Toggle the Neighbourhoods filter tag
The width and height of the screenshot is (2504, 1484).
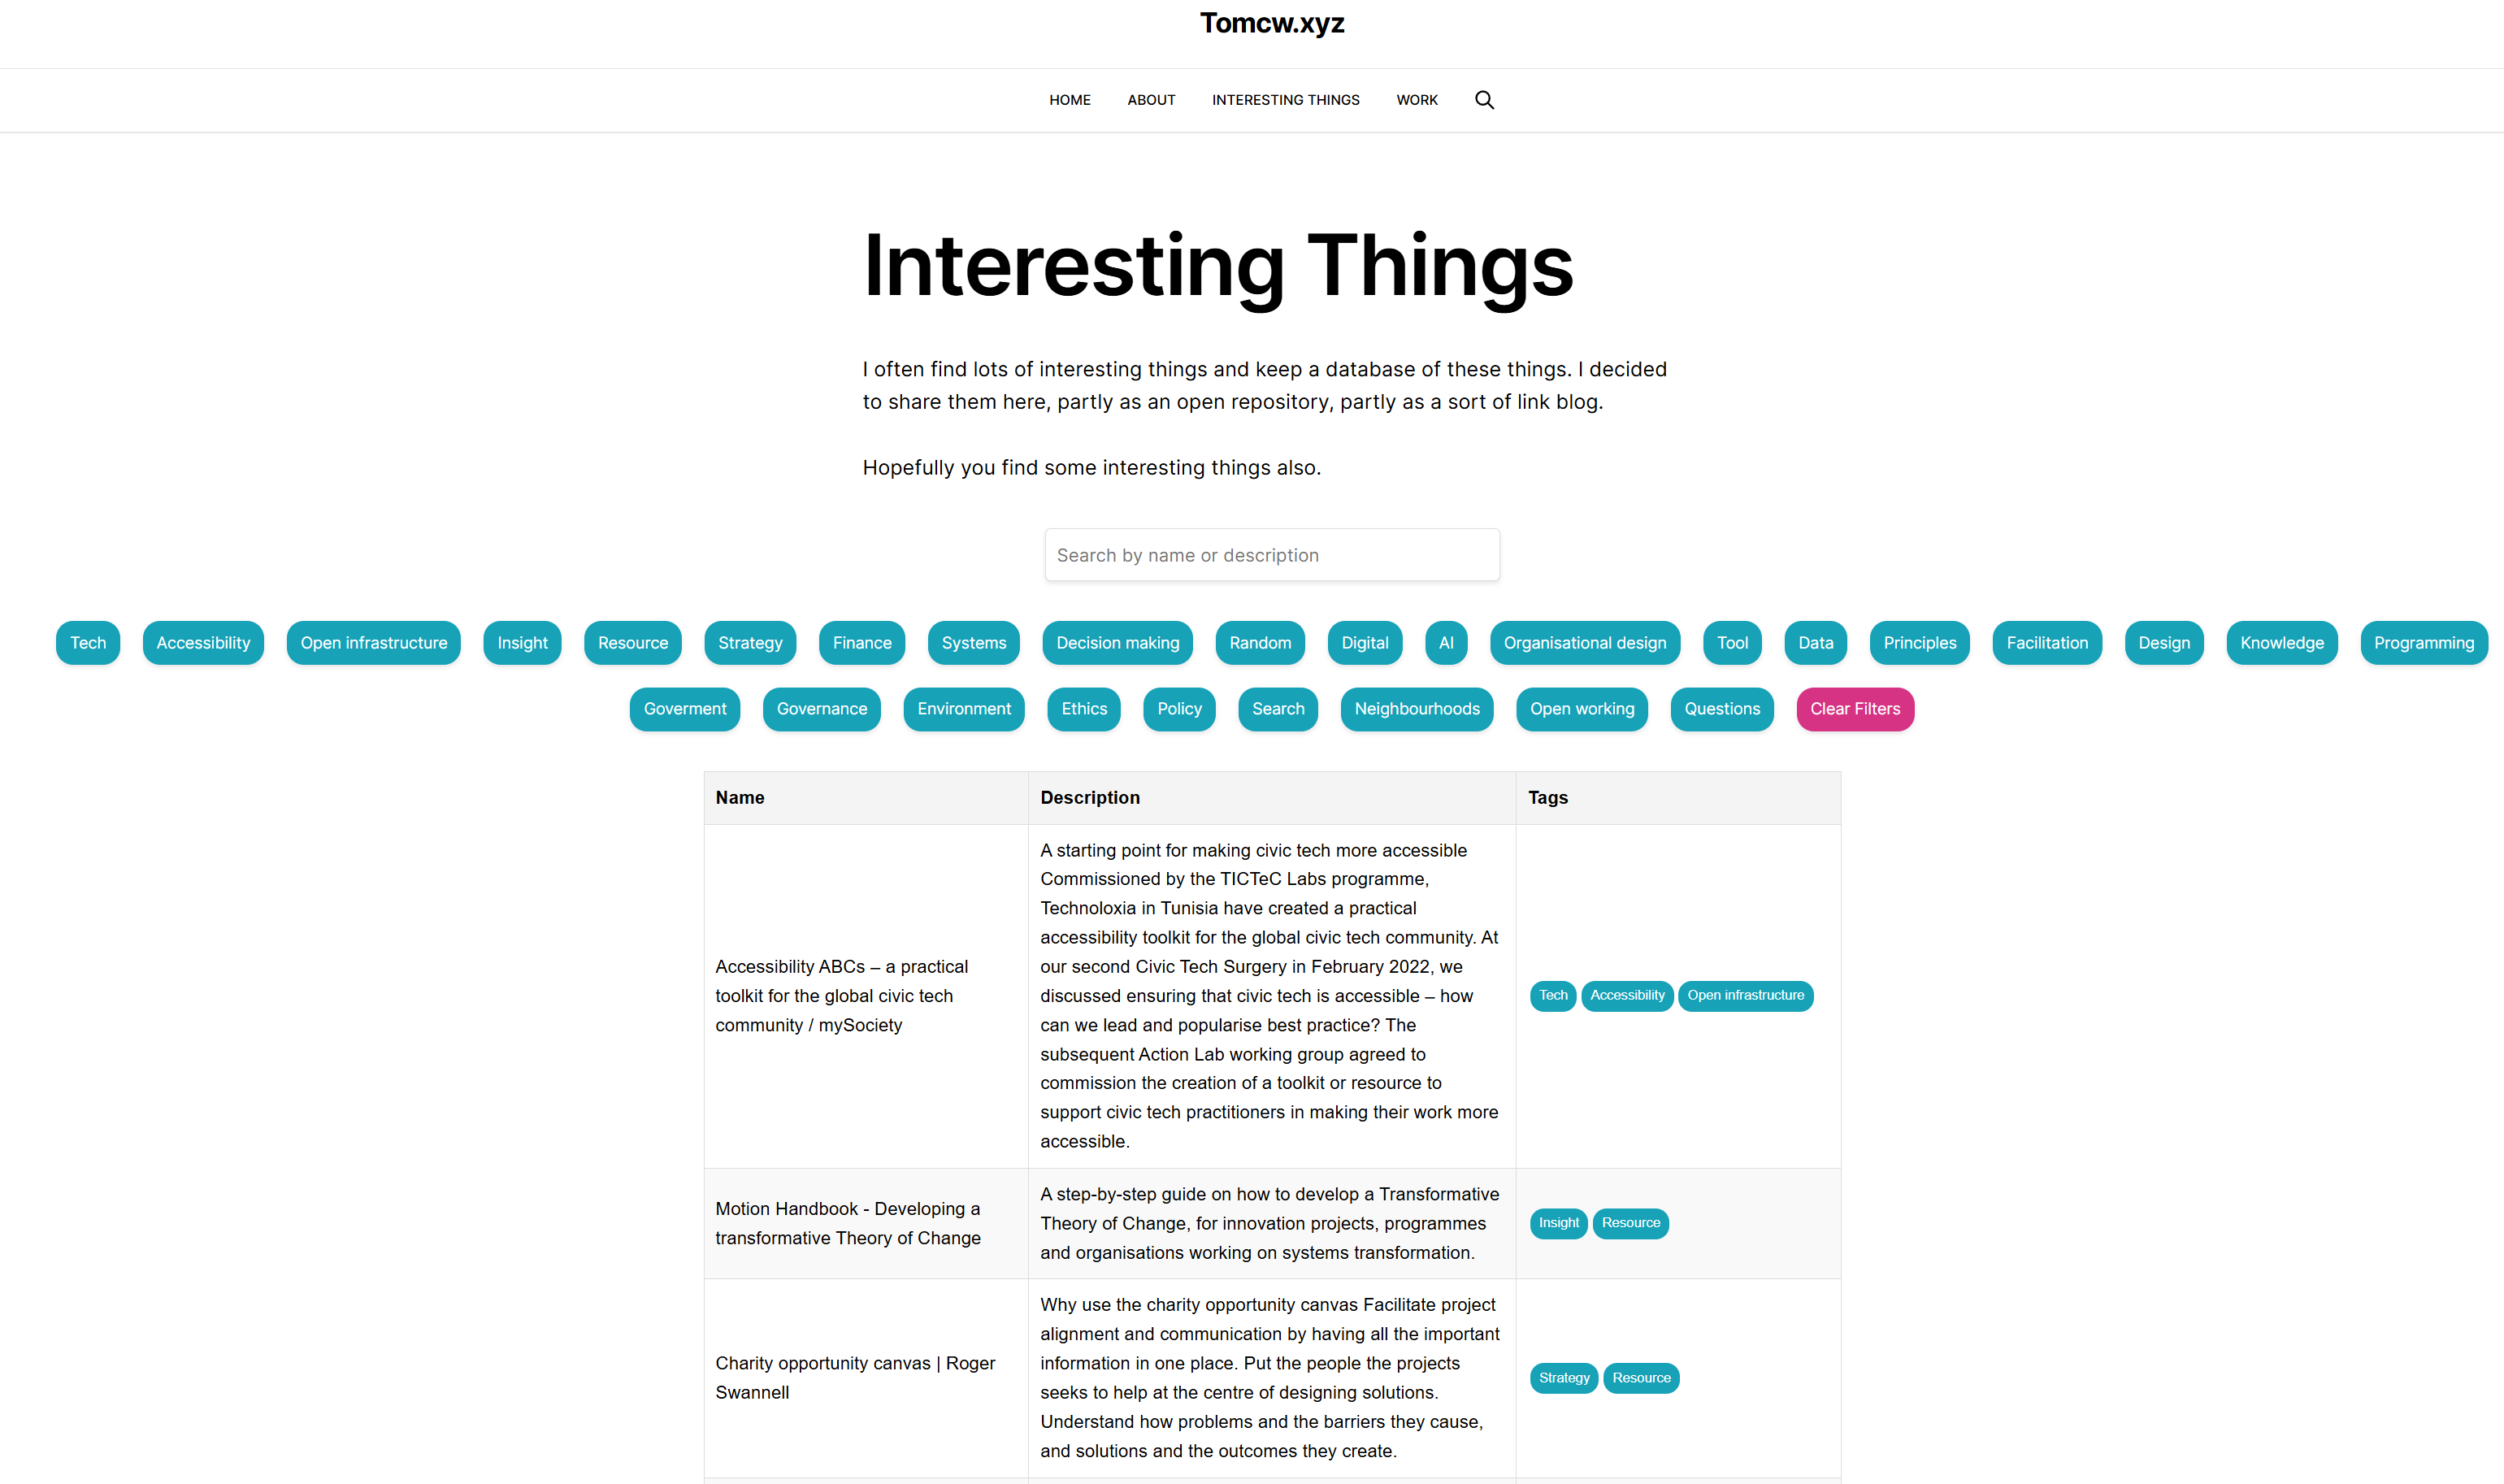tap(1417, 709)
